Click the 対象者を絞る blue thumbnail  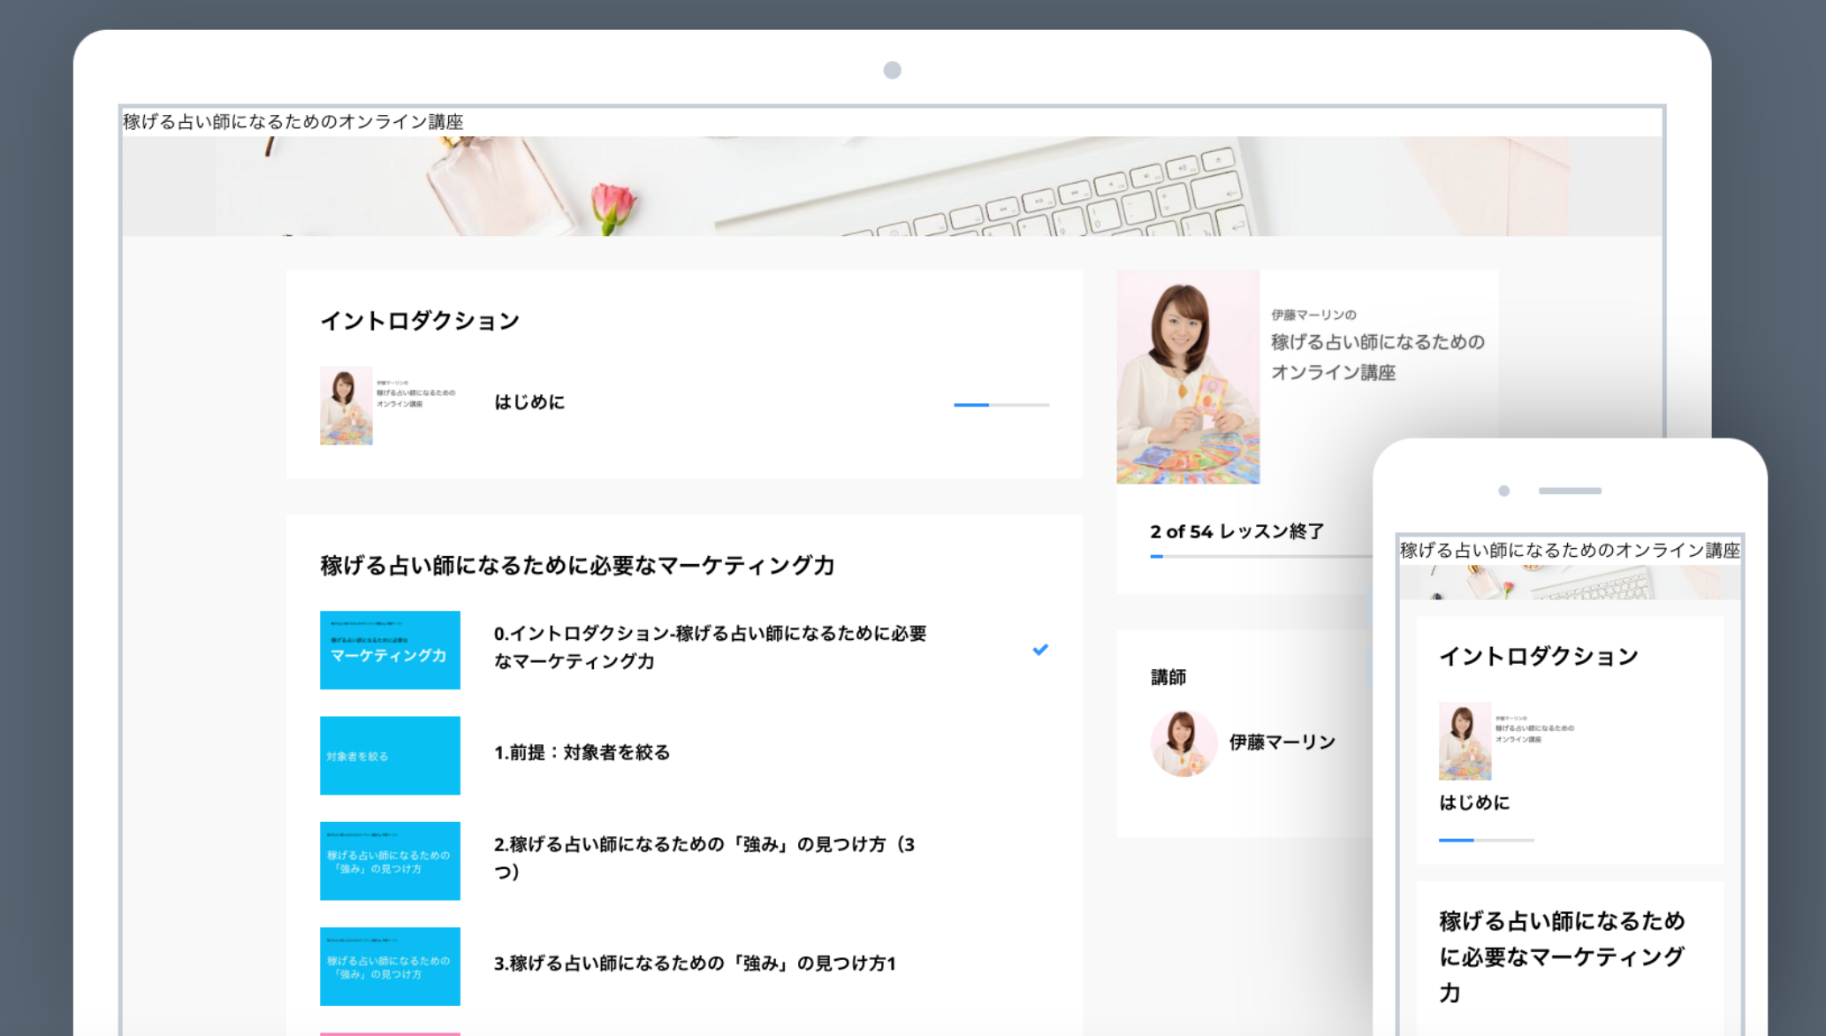pos(390,756)
